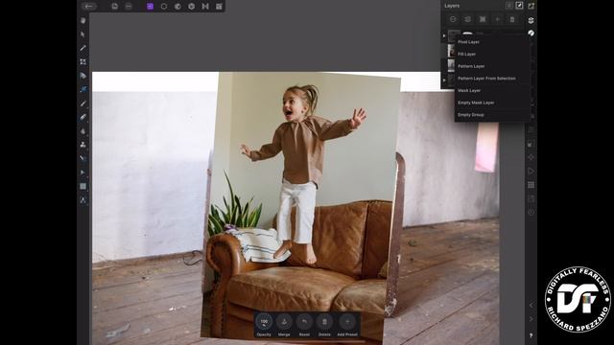Switch to the Liquify persona icon
This screenshot has width=614, height=345.
[x=177, y=7]
